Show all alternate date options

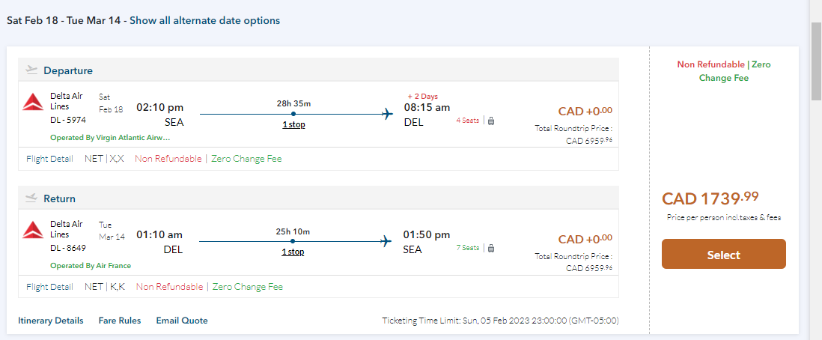tap(204, 21)
